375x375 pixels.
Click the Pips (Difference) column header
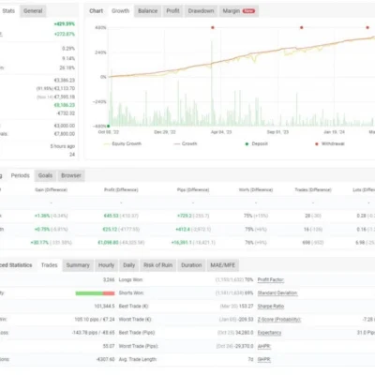tap(193, 189)
